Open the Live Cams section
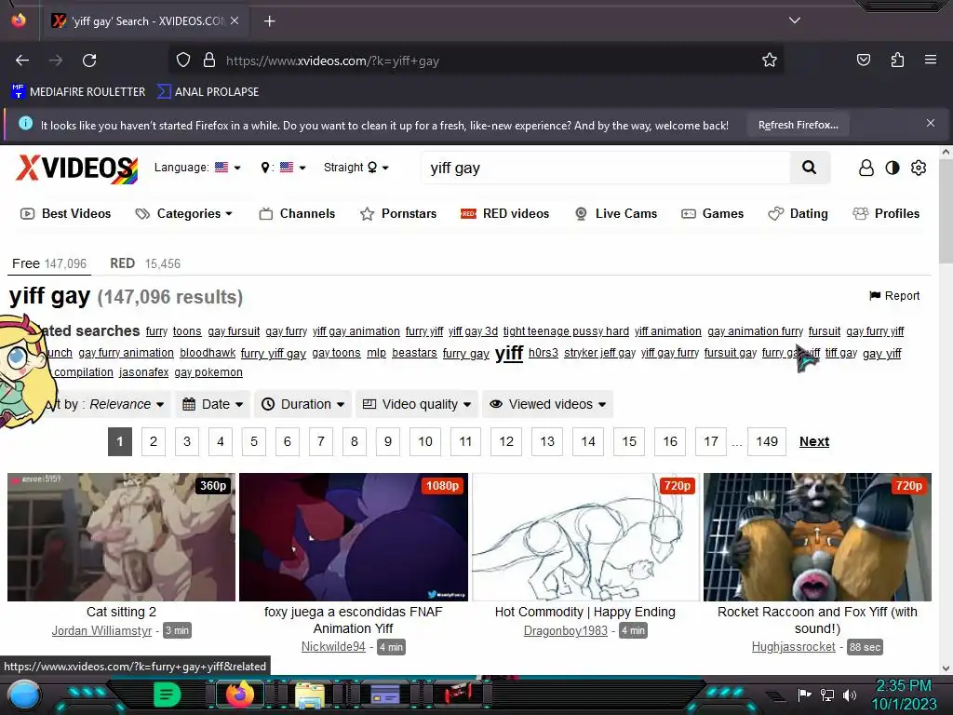 pyautogui.click(x=616, y=213)
